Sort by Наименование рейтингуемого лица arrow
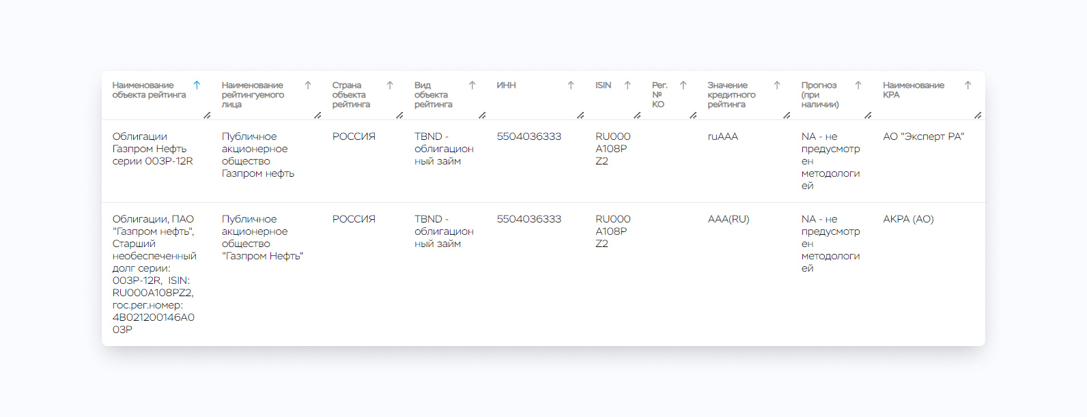 (x=308, y=85)
